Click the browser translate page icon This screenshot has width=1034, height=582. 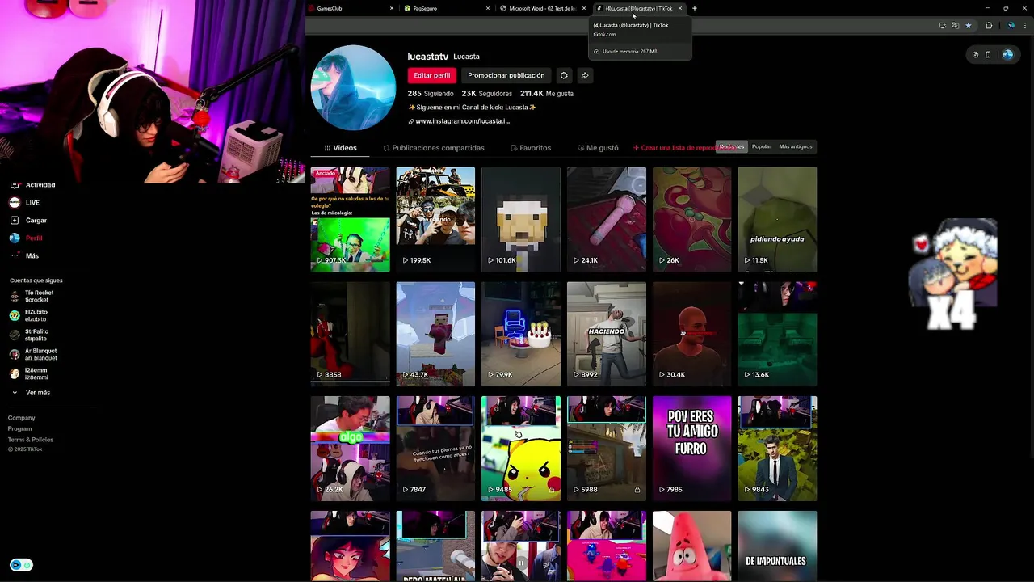click(955, 25)
